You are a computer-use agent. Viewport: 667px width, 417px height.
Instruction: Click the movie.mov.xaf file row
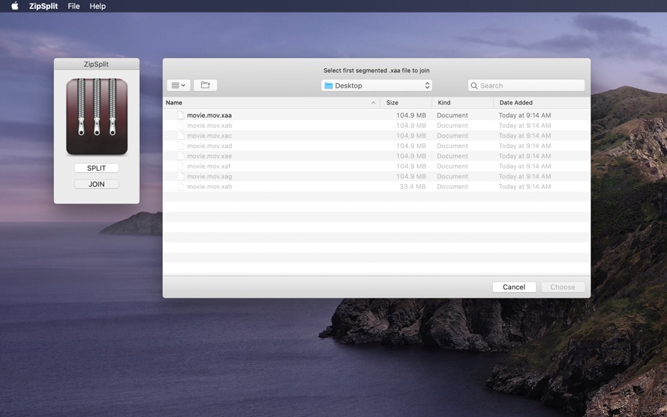(x=376, y=166)
